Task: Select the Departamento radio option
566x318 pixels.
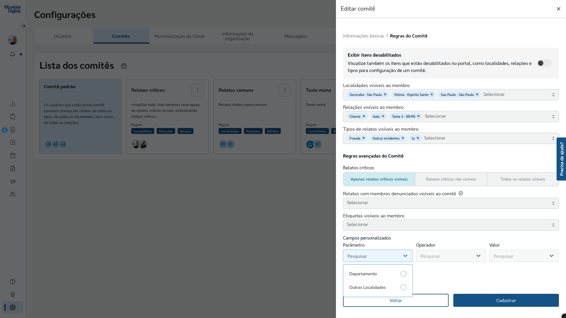Action: point(403,274)
